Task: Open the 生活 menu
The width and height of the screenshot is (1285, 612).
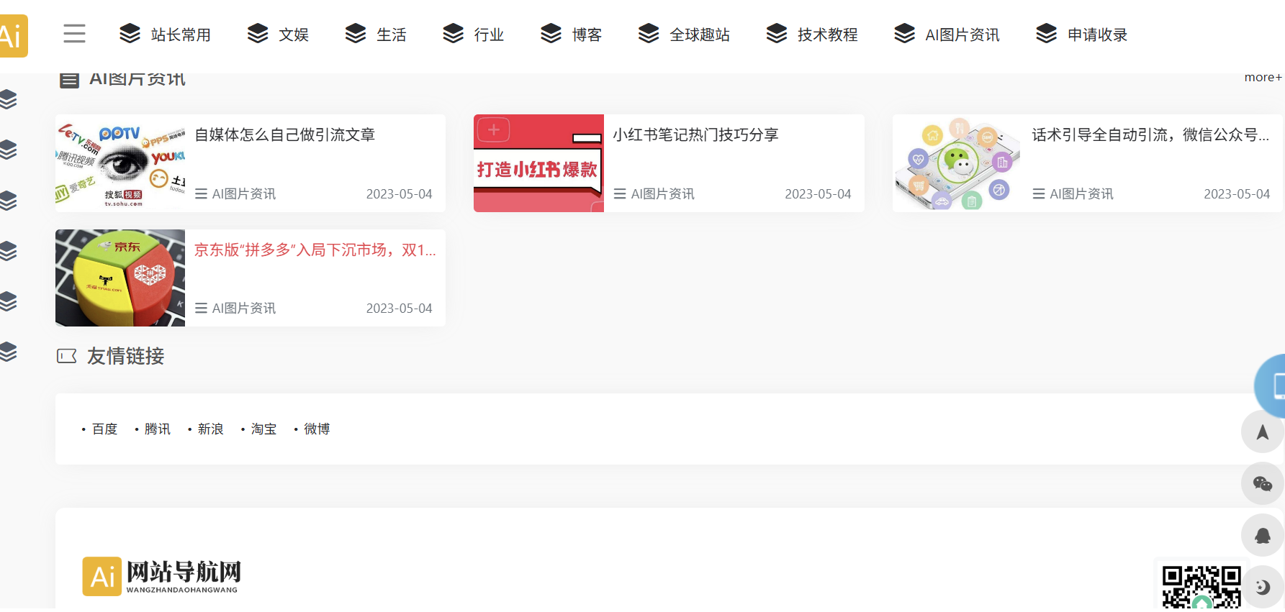Action: pyautogui.click(x=376, y=34)
